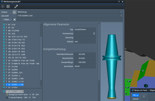Screen dimensions: 155x101
Task: Click the help question mark icon
Action: click(119, 2)
